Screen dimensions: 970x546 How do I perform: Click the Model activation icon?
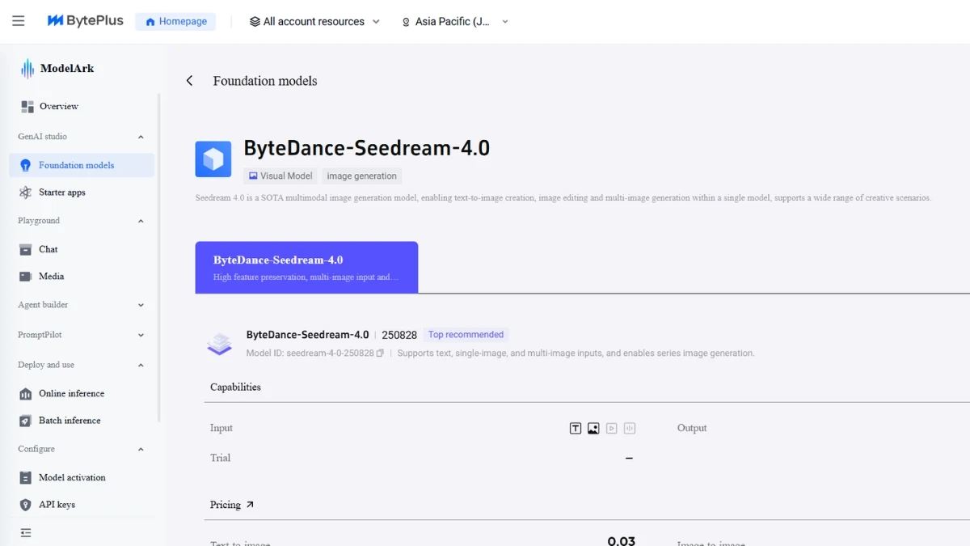[x=26, y=477]
